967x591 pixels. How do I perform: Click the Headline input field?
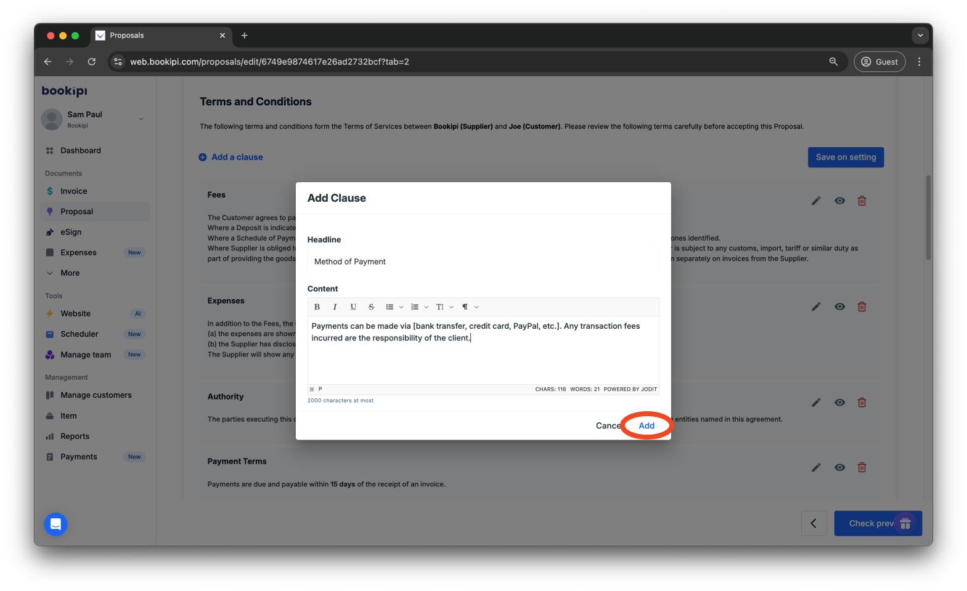[x=483, y=262]
